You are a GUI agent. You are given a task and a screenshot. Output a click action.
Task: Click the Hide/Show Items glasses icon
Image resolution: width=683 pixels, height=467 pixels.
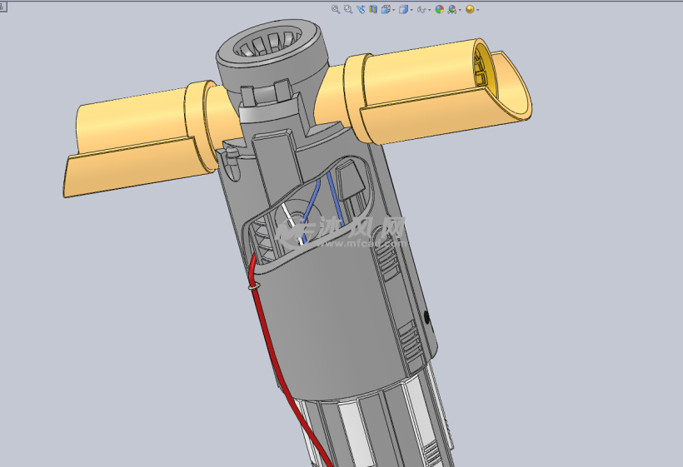tap(421, 10)
